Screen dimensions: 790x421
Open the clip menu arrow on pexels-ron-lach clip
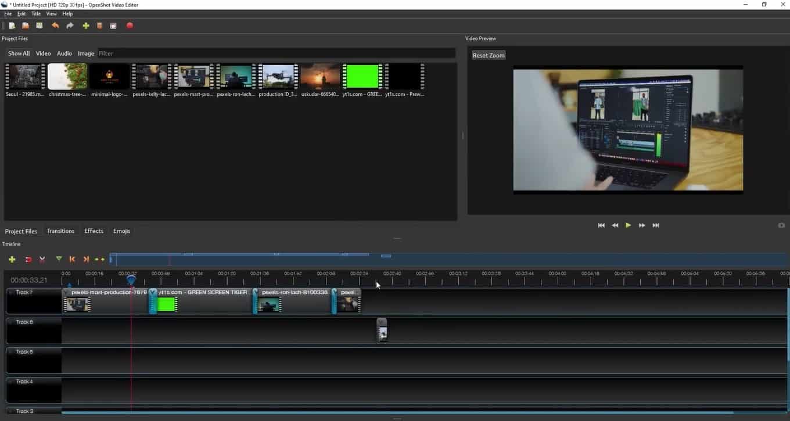click(x=256, y=293)
